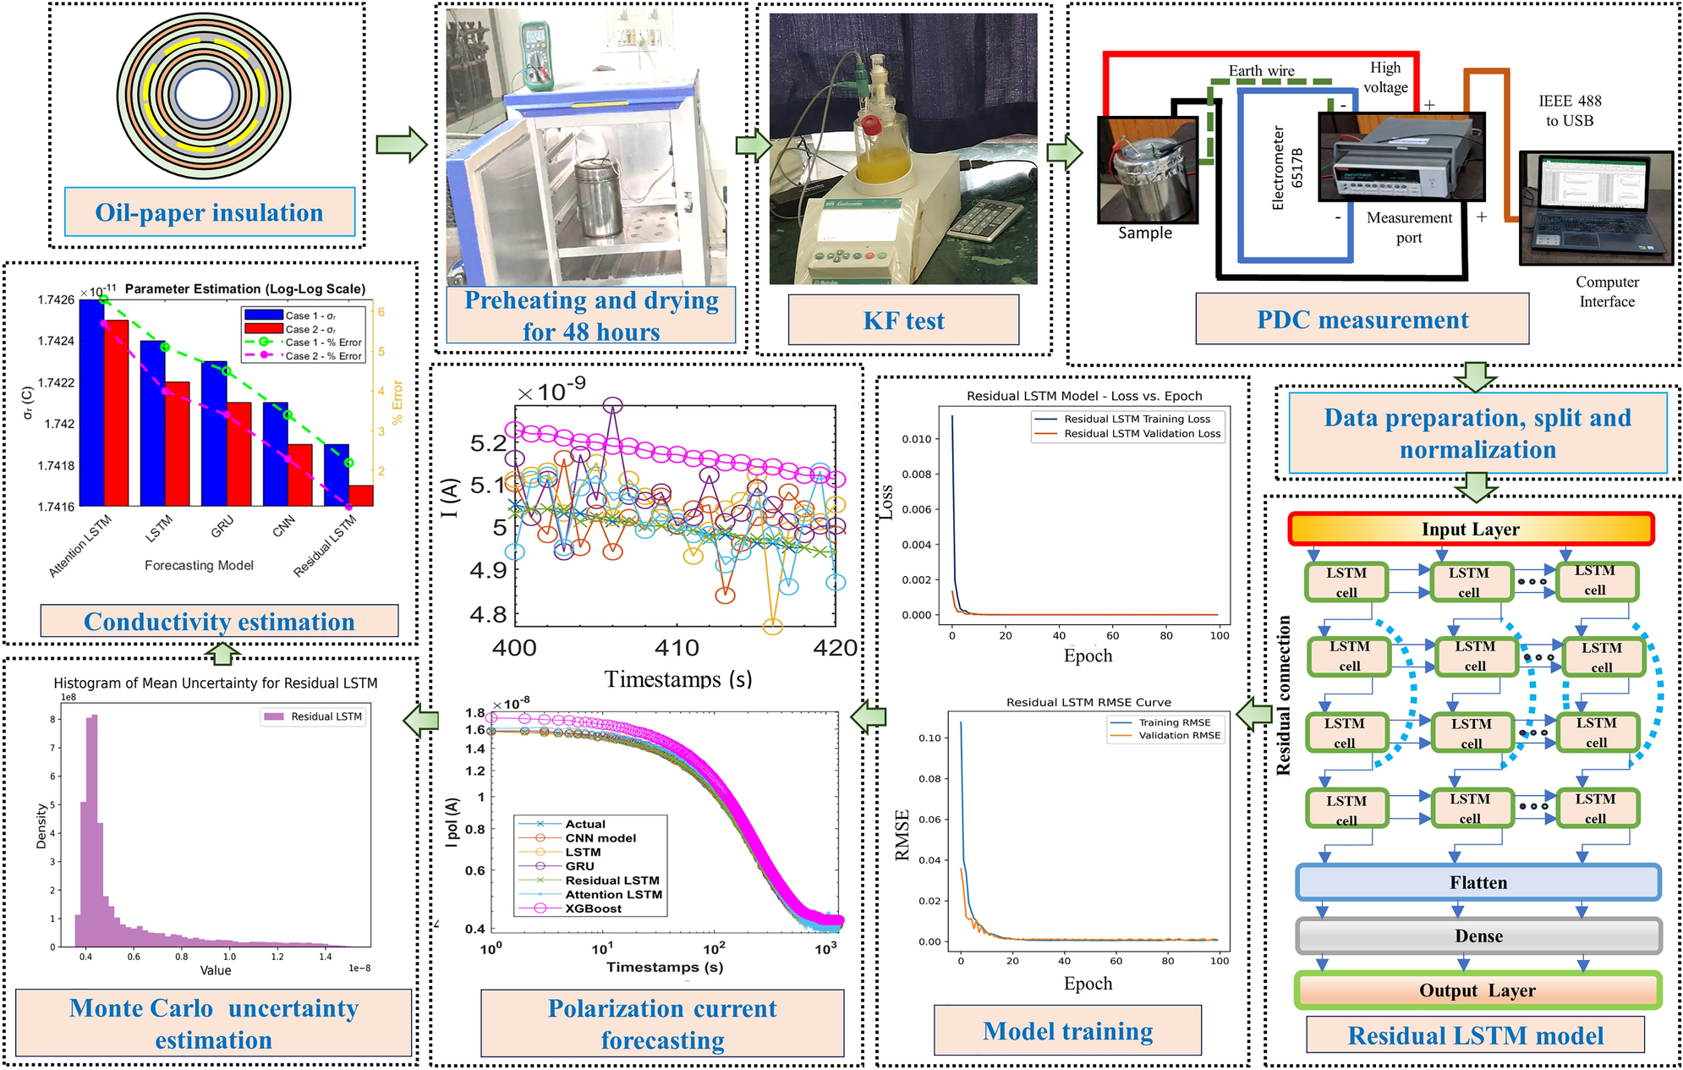Select the Model training label
Viewport: 1683px width, 1070px height.
click(1067, 1030)
